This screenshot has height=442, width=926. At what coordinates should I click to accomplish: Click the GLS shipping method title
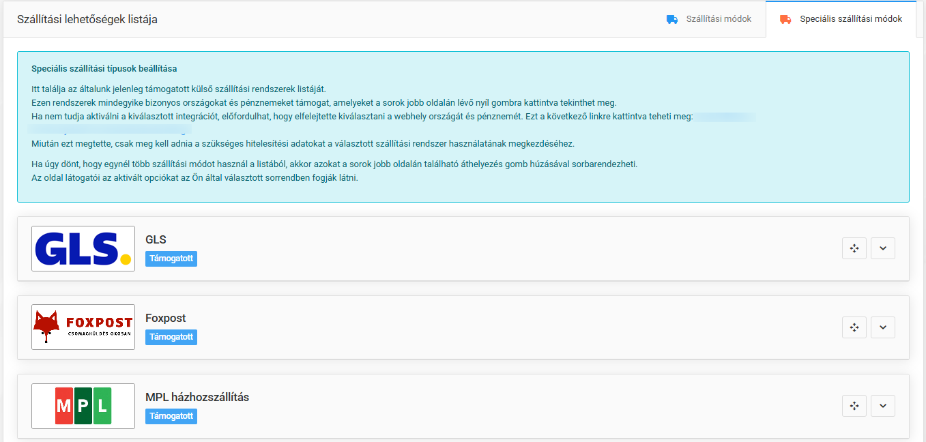coord(156,239)
